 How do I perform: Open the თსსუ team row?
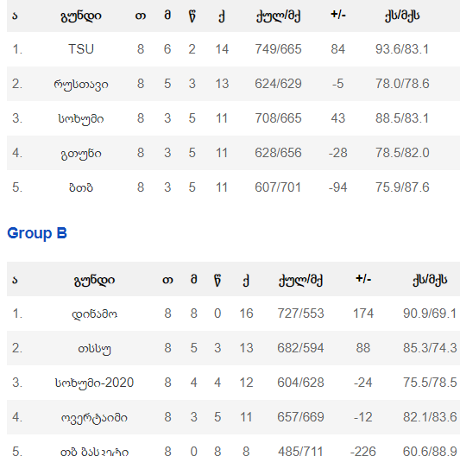pyautogui.click(x=233, y=348)
